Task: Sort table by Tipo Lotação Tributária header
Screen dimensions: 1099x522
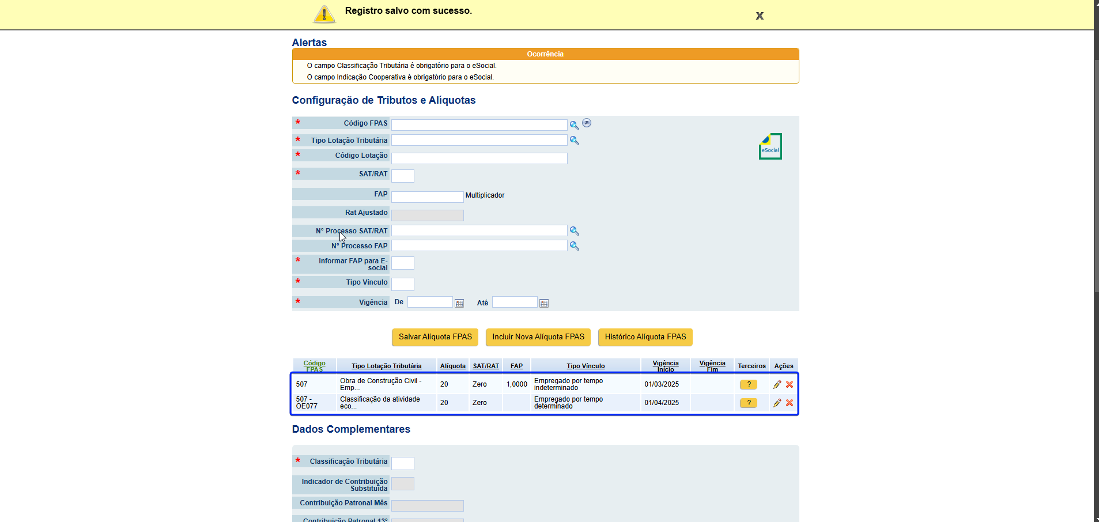Action: pyautogui.click(x=386, y=366)
